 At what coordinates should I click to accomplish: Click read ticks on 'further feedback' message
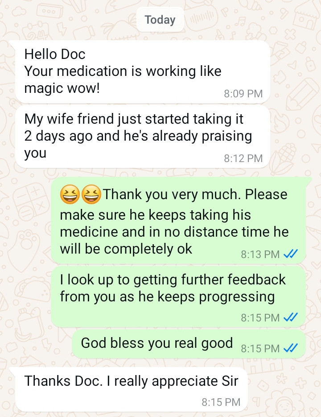291,317
